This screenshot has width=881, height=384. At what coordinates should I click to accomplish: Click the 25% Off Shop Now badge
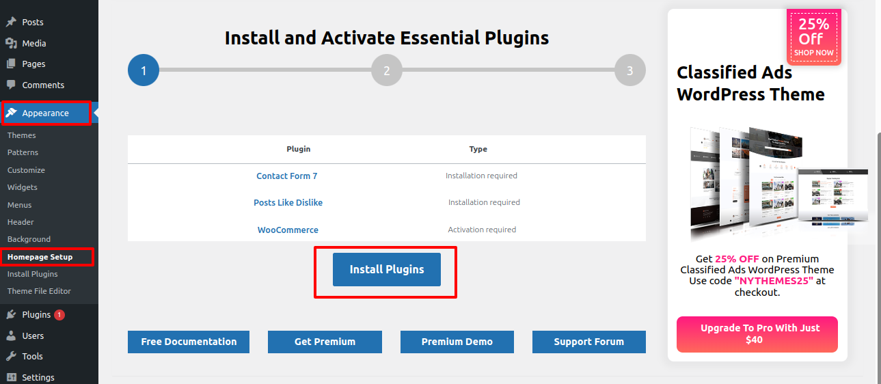click(814, 37)
